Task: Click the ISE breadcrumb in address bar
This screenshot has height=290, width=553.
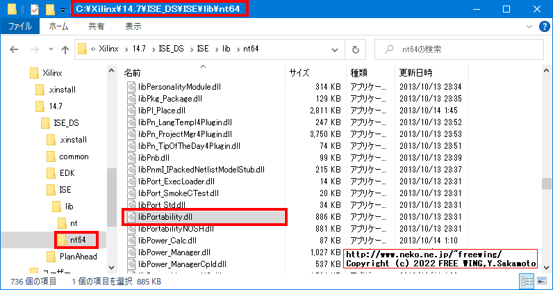Action: coord(203,49)
